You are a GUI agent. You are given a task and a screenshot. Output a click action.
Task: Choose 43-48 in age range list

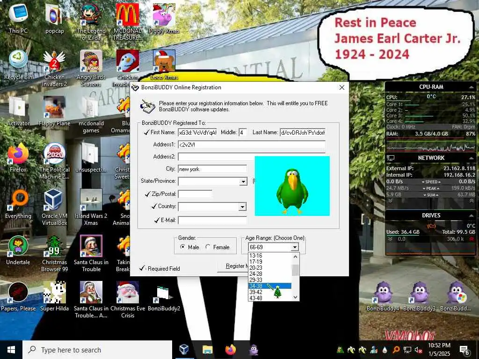tap(270, 298)
